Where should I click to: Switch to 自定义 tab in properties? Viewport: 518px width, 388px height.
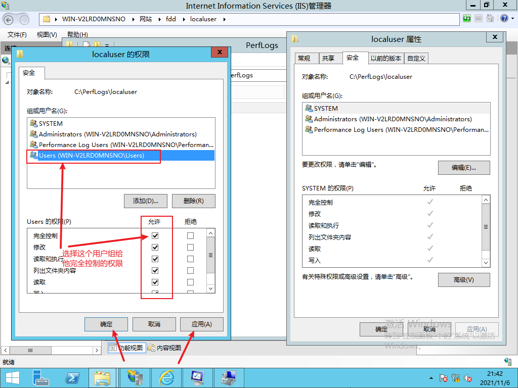416,59
